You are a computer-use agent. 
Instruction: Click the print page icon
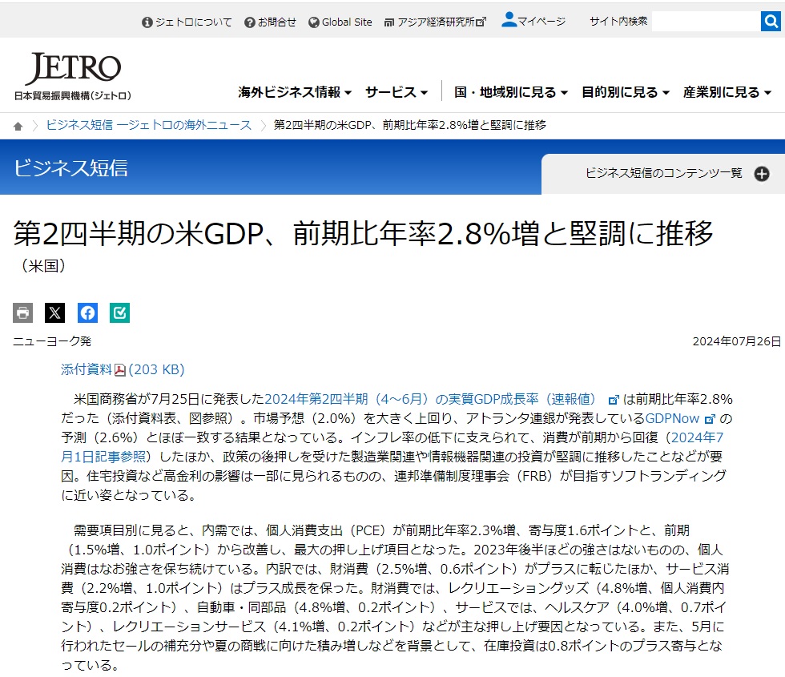coord(22,313)
